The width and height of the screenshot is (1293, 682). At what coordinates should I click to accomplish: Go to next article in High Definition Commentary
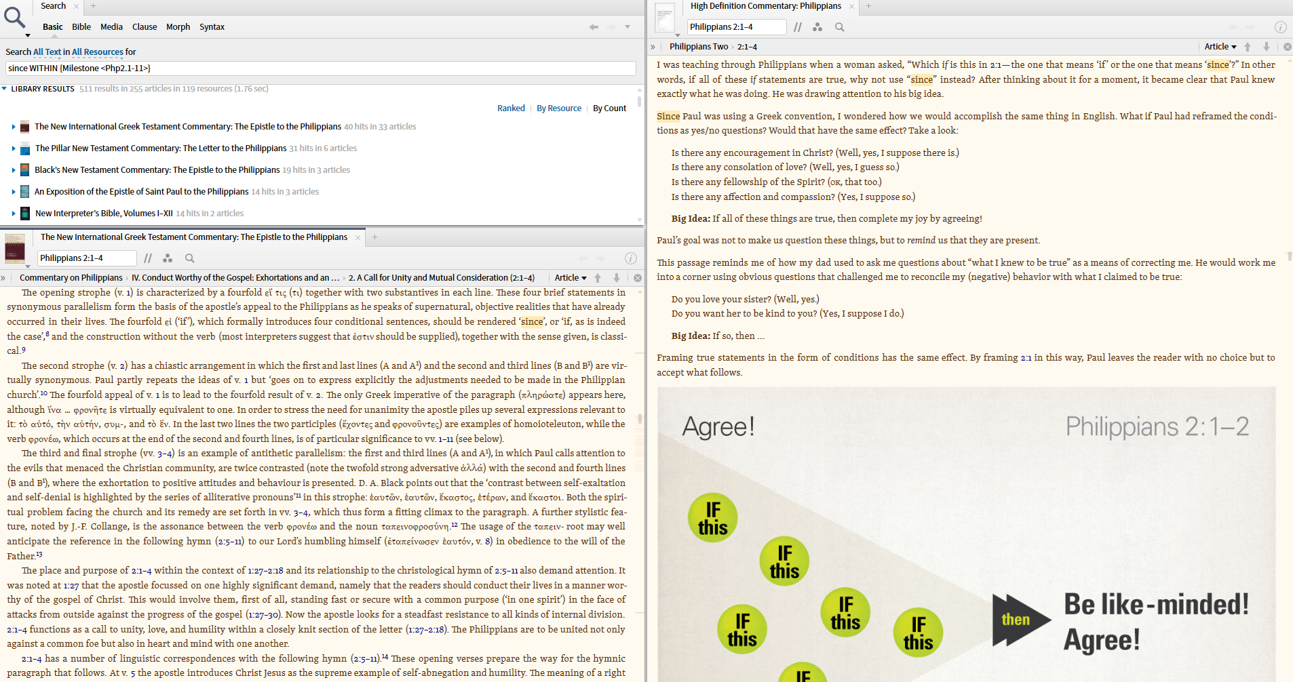tap(1267, 47)
